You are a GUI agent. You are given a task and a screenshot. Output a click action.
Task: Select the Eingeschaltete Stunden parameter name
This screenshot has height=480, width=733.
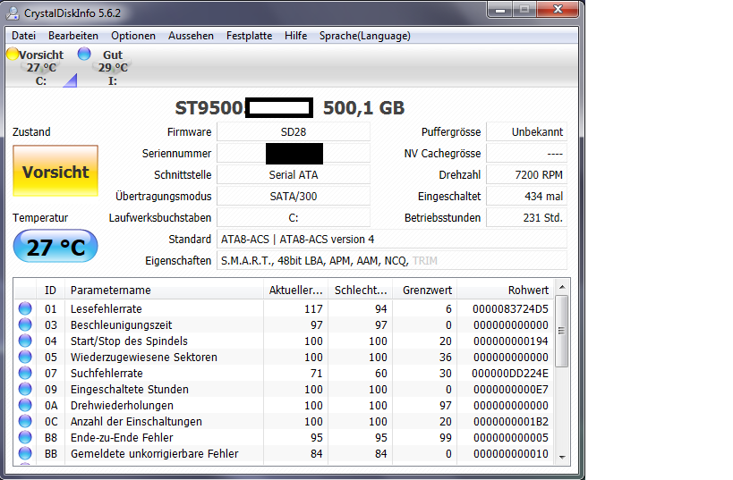130,389
